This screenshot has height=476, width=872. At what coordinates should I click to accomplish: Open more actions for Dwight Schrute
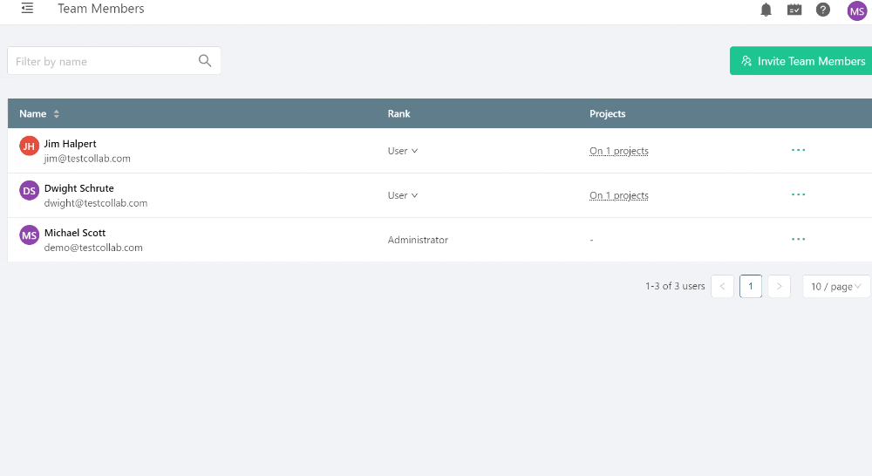pos(798,194)
